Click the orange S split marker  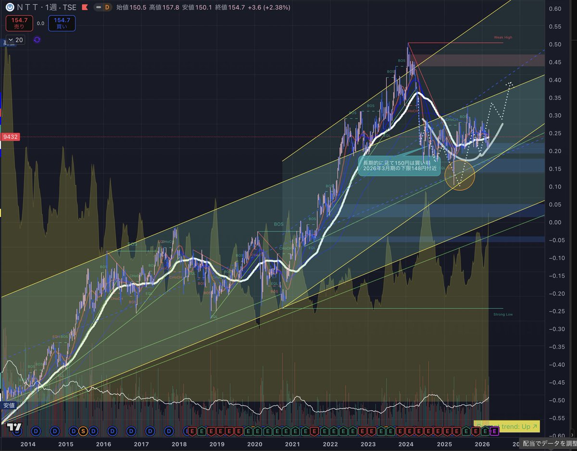tap(83, 430)
